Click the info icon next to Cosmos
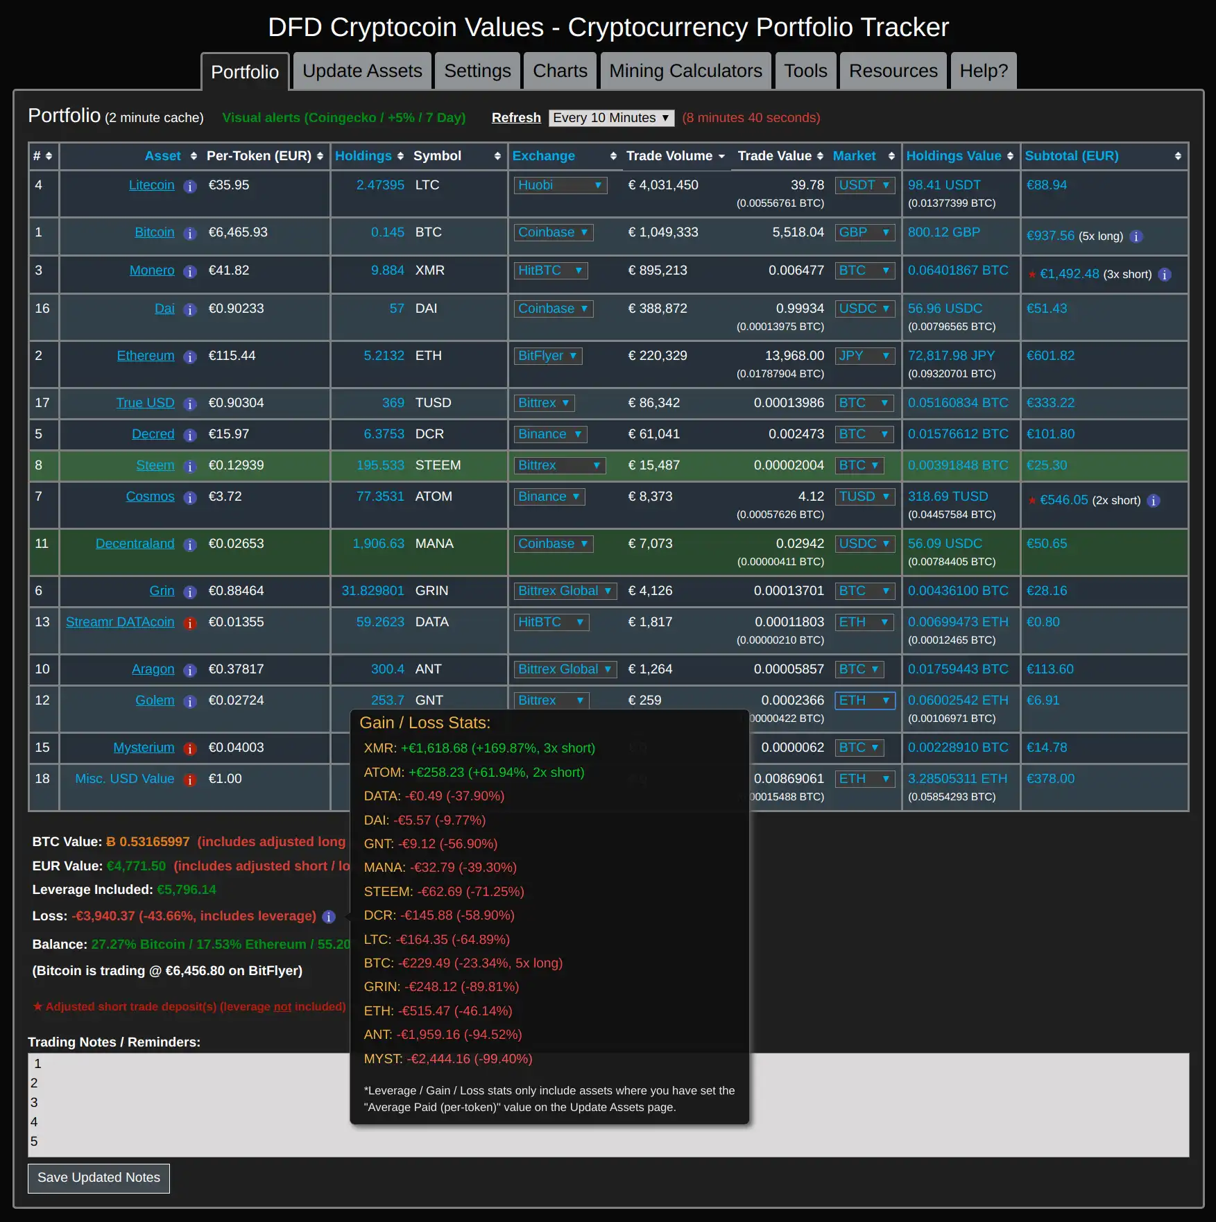The height and width of the screenshot is (1222, 1216). [x=190, y=497]
